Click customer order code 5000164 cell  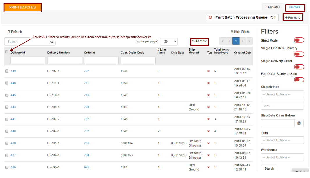[127, 143]
